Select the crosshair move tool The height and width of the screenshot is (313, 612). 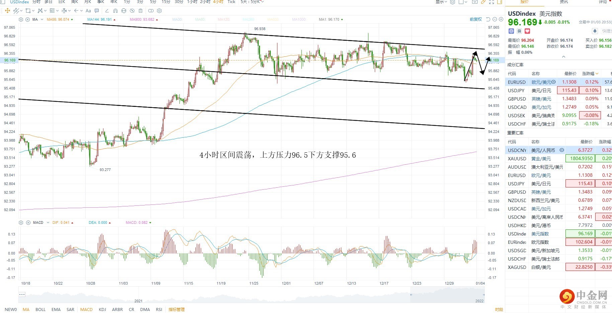point(7,11)
